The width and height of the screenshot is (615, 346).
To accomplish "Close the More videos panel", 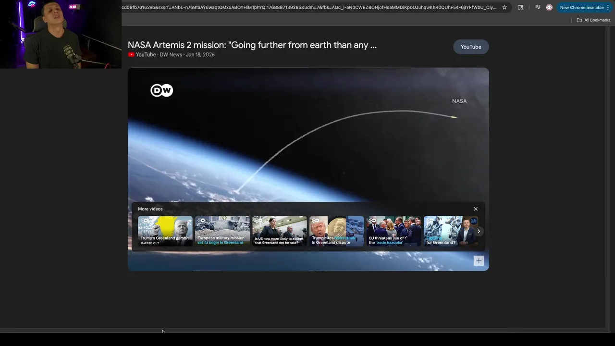I will (x=476, y=209).
